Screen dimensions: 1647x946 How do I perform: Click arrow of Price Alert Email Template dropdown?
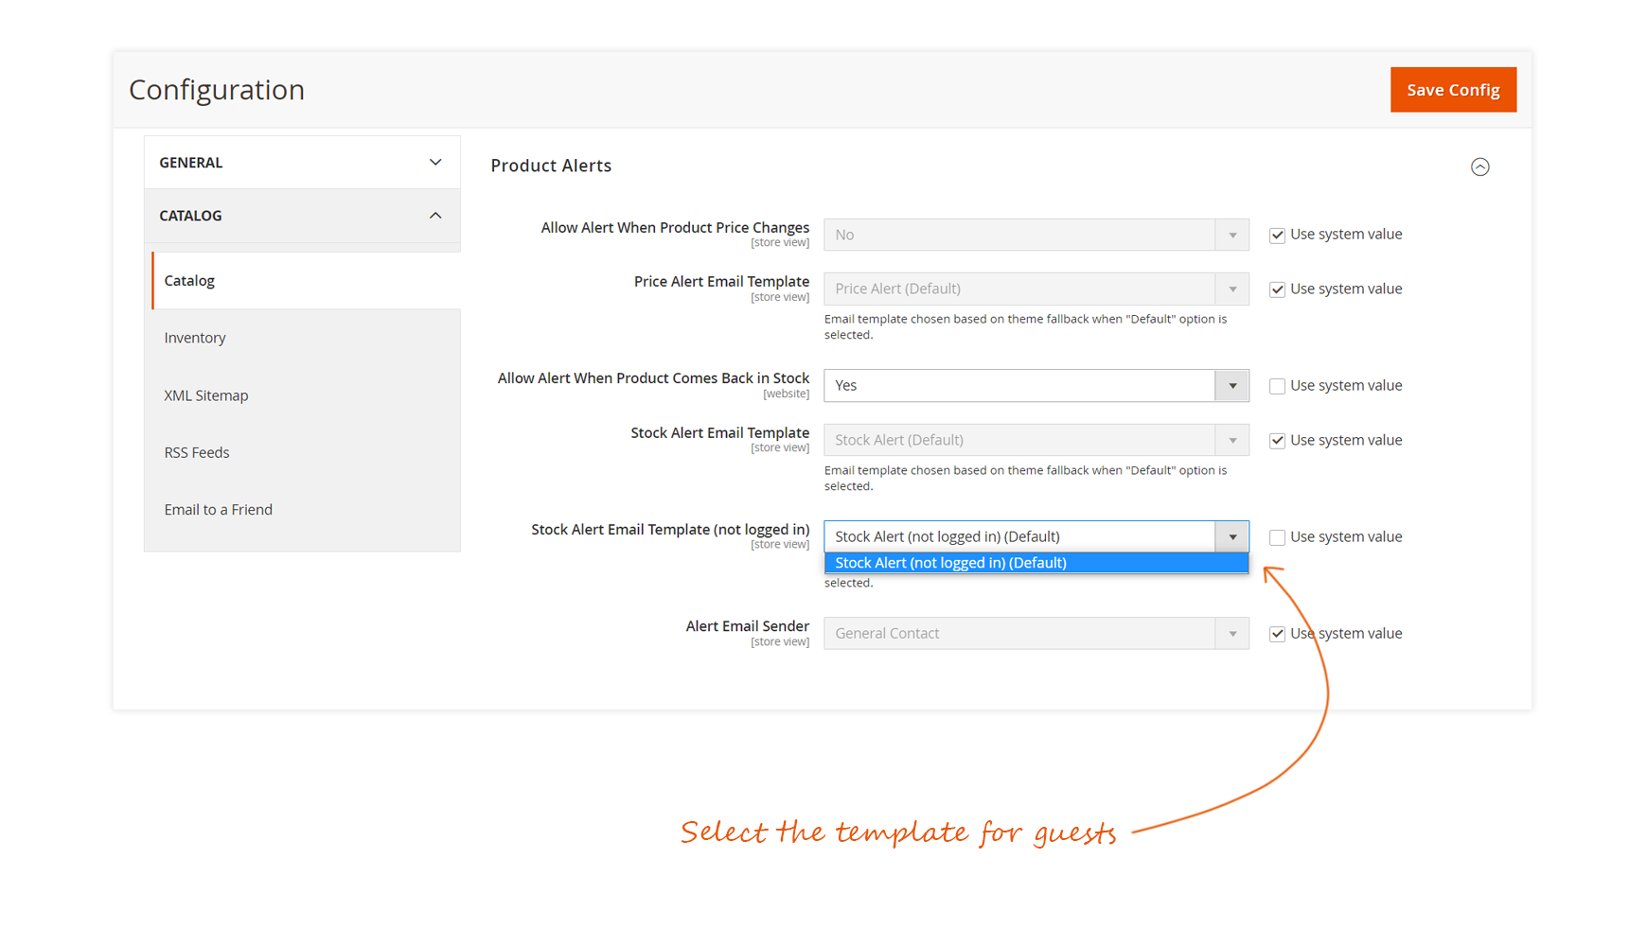[1232, 289]
